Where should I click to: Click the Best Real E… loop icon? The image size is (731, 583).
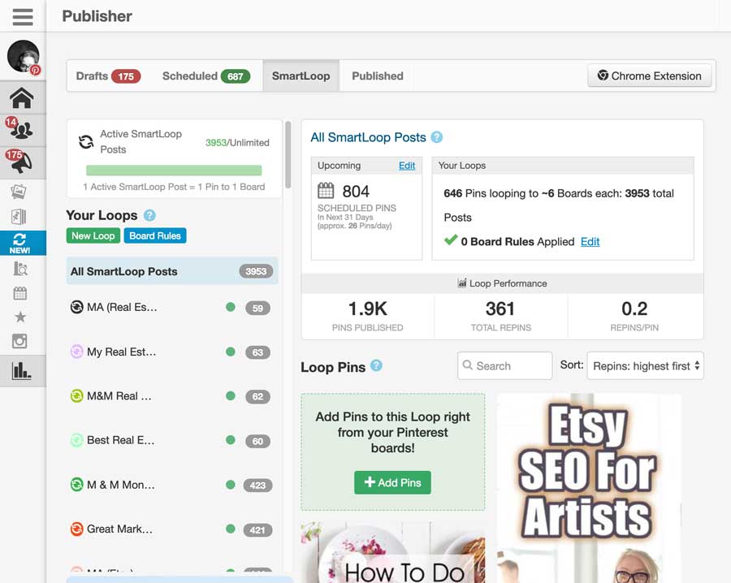(x=76, y=440)
